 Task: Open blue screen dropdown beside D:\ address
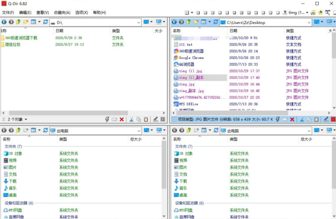[151, 22]
